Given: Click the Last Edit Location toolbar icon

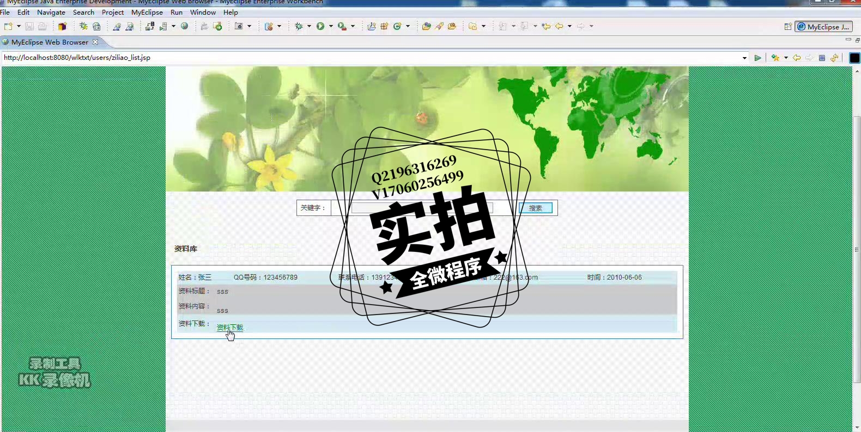Looking at the screenshot, I should 545,26.
